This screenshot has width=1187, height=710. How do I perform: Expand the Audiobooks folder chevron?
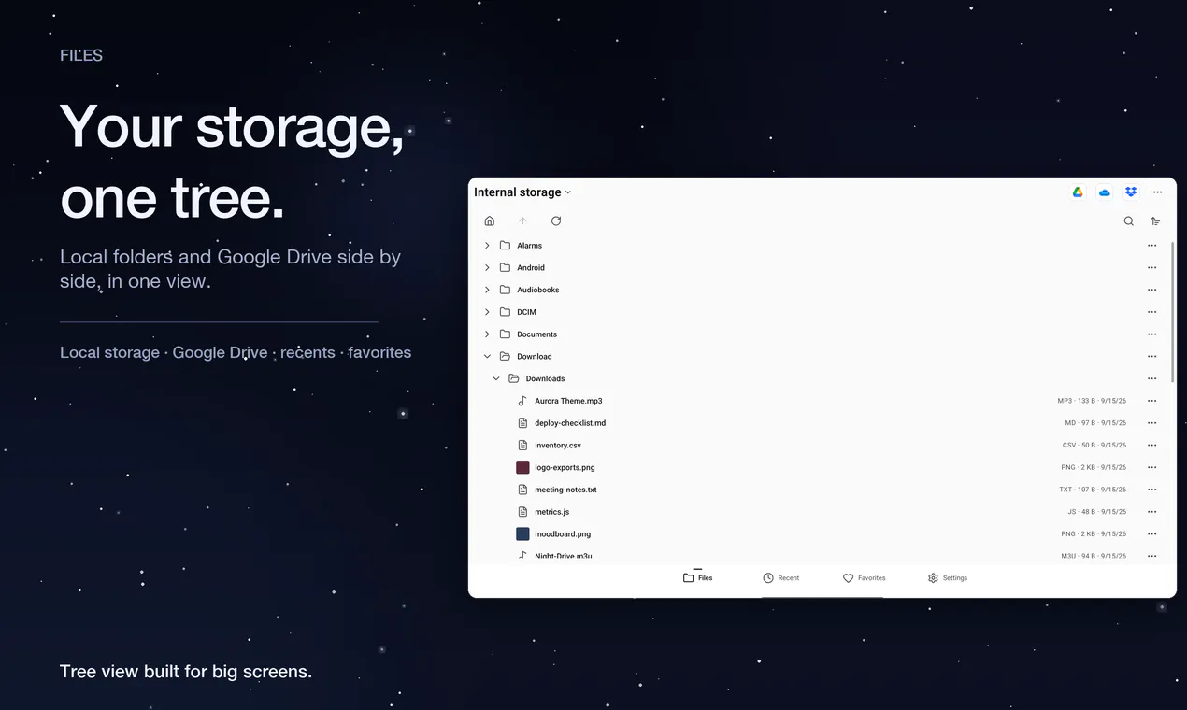pyautogui.click(x=487, y=290)
